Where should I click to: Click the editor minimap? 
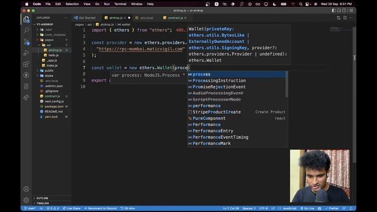coord(341,29)
